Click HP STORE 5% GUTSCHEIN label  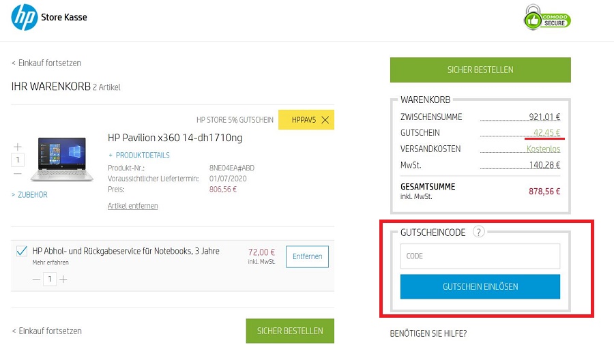pyautogui.click(x=235, y=120)
